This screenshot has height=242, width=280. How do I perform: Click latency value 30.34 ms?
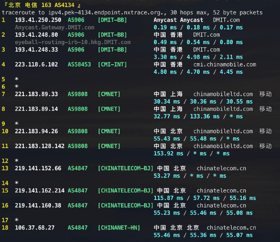167,101
